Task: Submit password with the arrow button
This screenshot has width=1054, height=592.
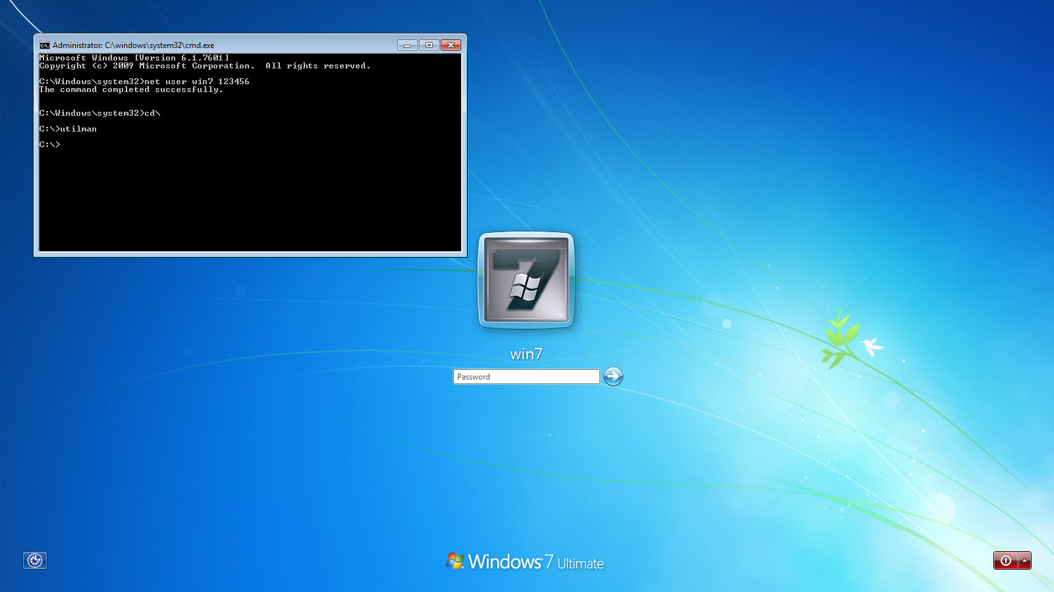Action: point(613,376)
